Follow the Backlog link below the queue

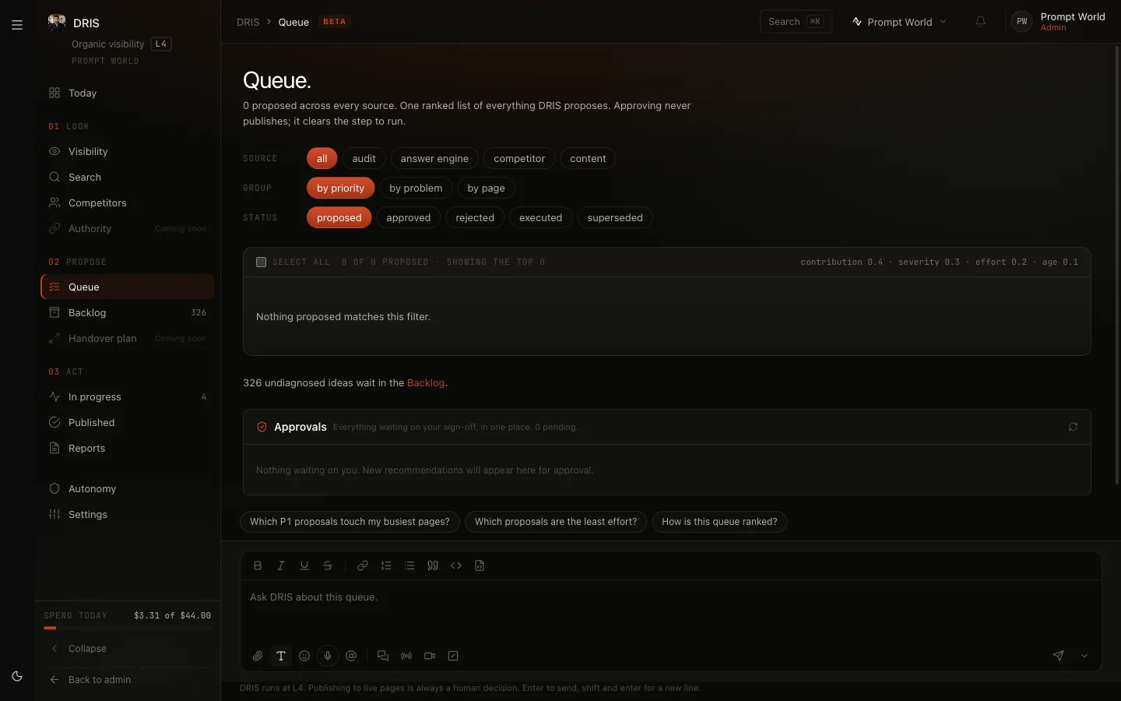[x=426, y=383]
